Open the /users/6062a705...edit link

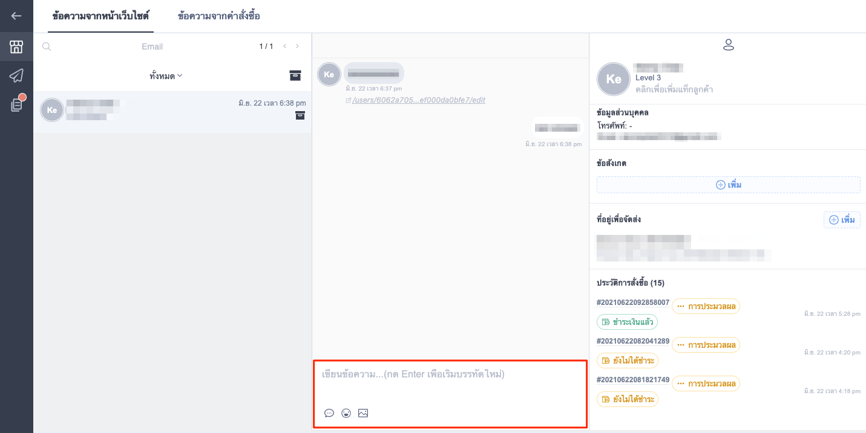tap(419, 100)
